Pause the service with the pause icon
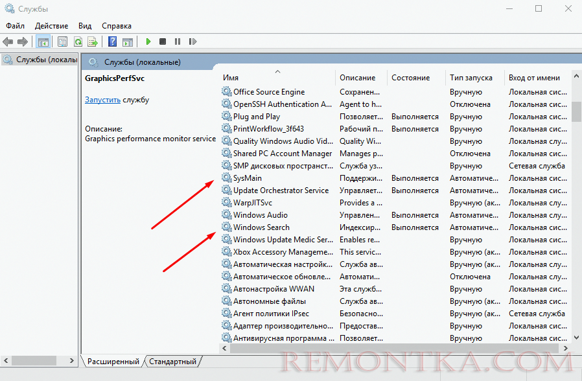Image resolution: width=582 pixels, height=381 pixels. [178, 41]
